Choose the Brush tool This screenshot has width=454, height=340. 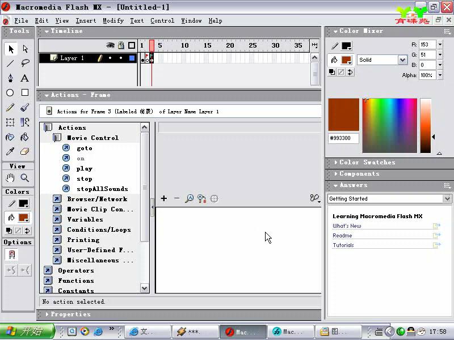[25, 108]
